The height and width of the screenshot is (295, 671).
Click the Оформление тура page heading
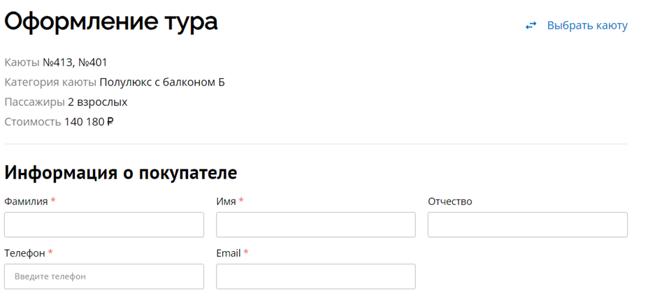coord(111,22)
